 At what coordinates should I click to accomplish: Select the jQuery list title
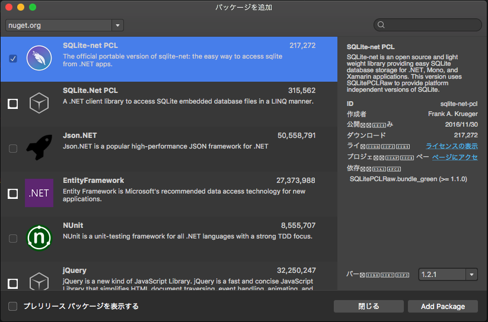(74, 271)
